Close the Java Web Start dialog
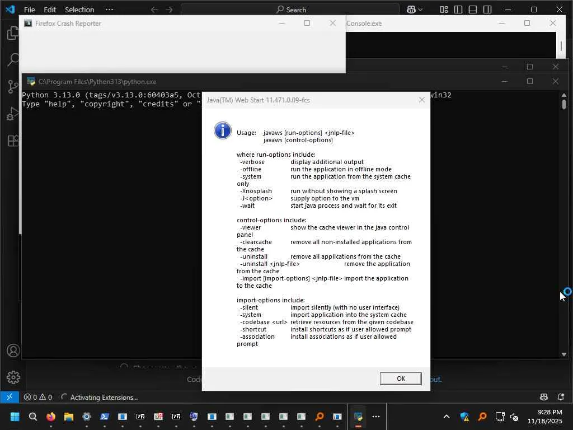The width and height of the screenshot is (573, 430). (422, 100)
